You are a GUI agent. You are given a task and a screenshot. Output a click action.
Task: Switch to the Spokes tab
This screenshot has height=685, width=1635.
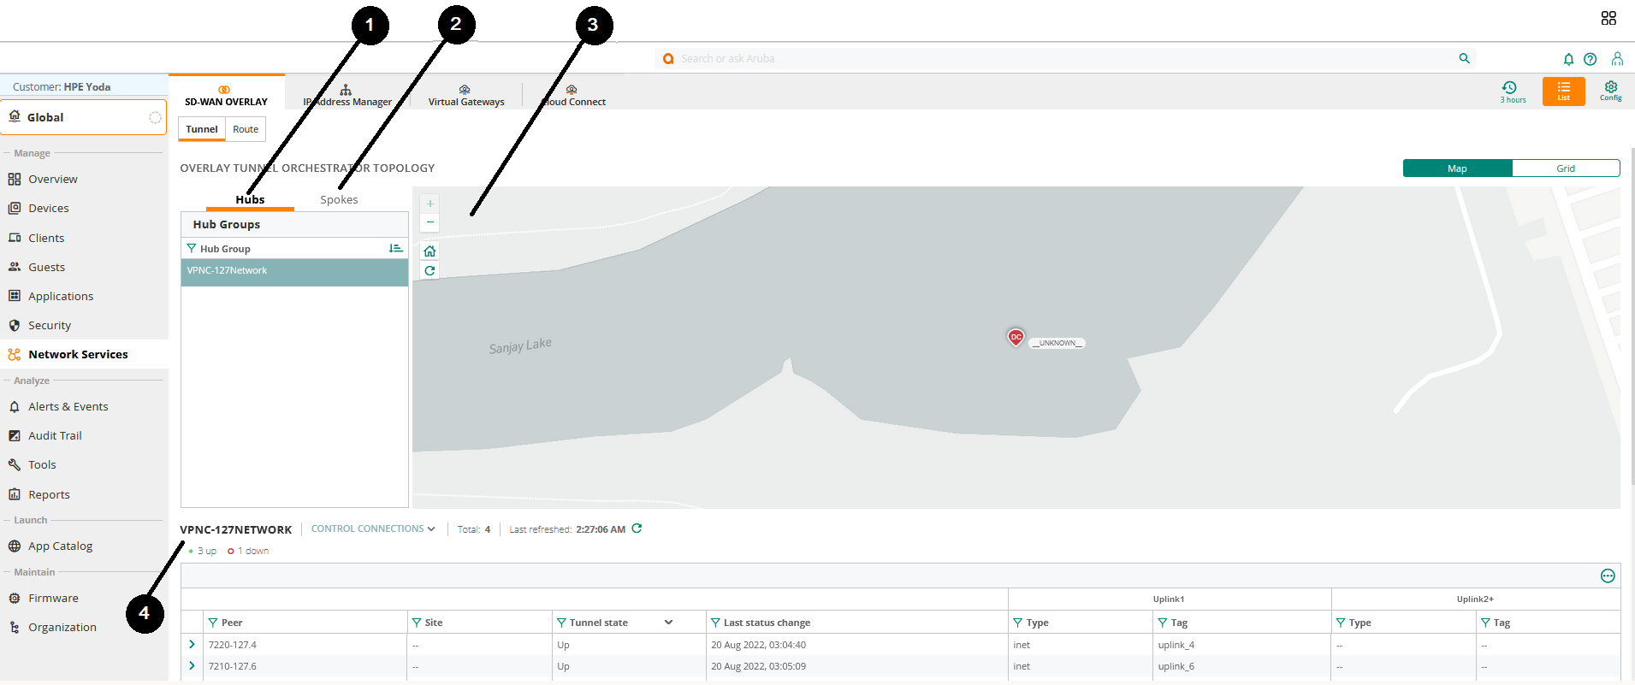point(339,199)
